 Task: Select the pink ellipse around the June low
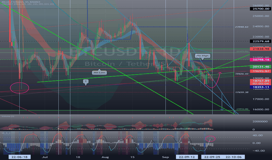click(x=20, y=88)
